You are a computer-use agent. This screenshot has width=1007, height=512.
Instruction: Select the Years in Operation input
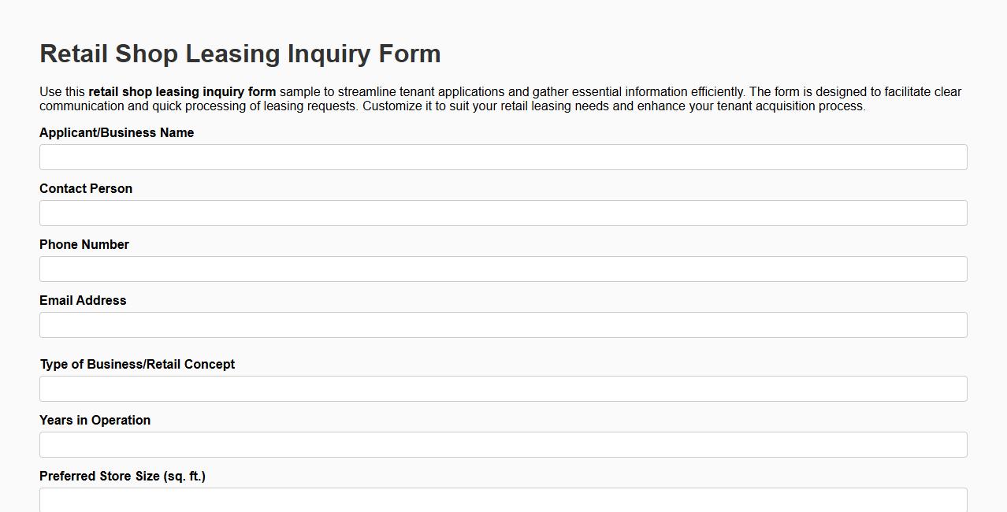503,444
